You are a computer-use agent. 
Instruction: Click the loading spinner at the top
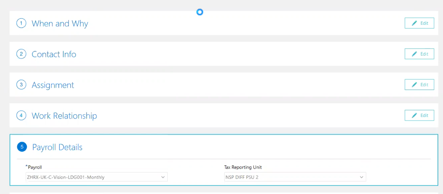coord(200,12)
